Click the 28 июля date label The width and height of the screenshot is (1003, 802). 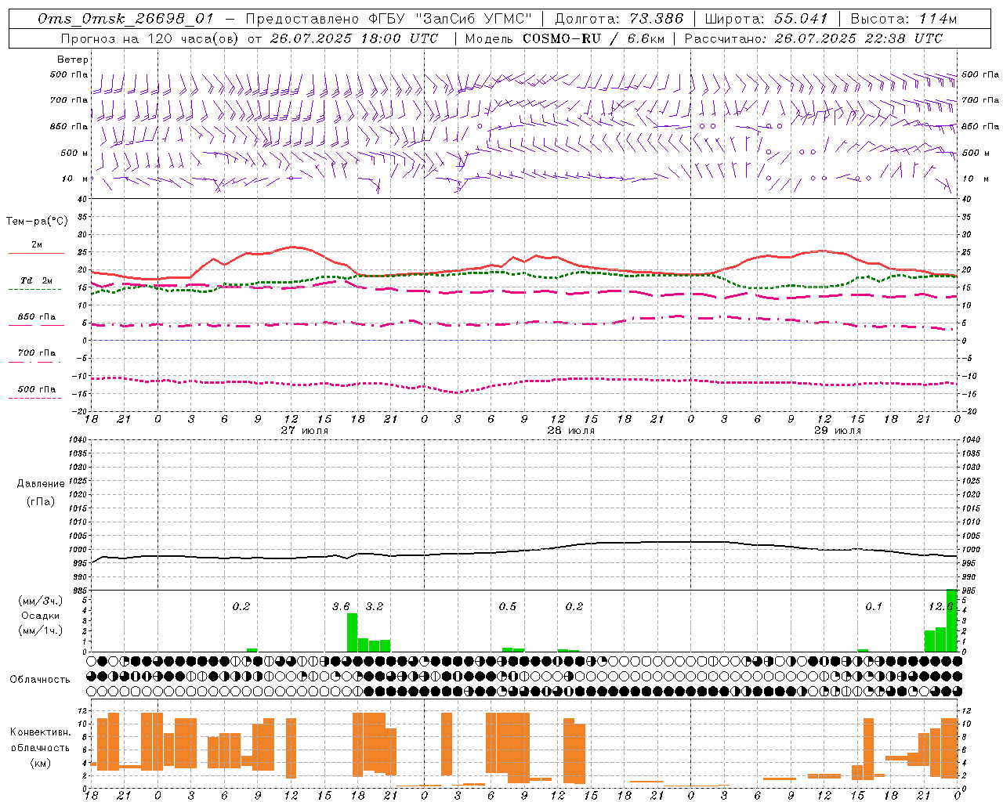coord(571,430)
